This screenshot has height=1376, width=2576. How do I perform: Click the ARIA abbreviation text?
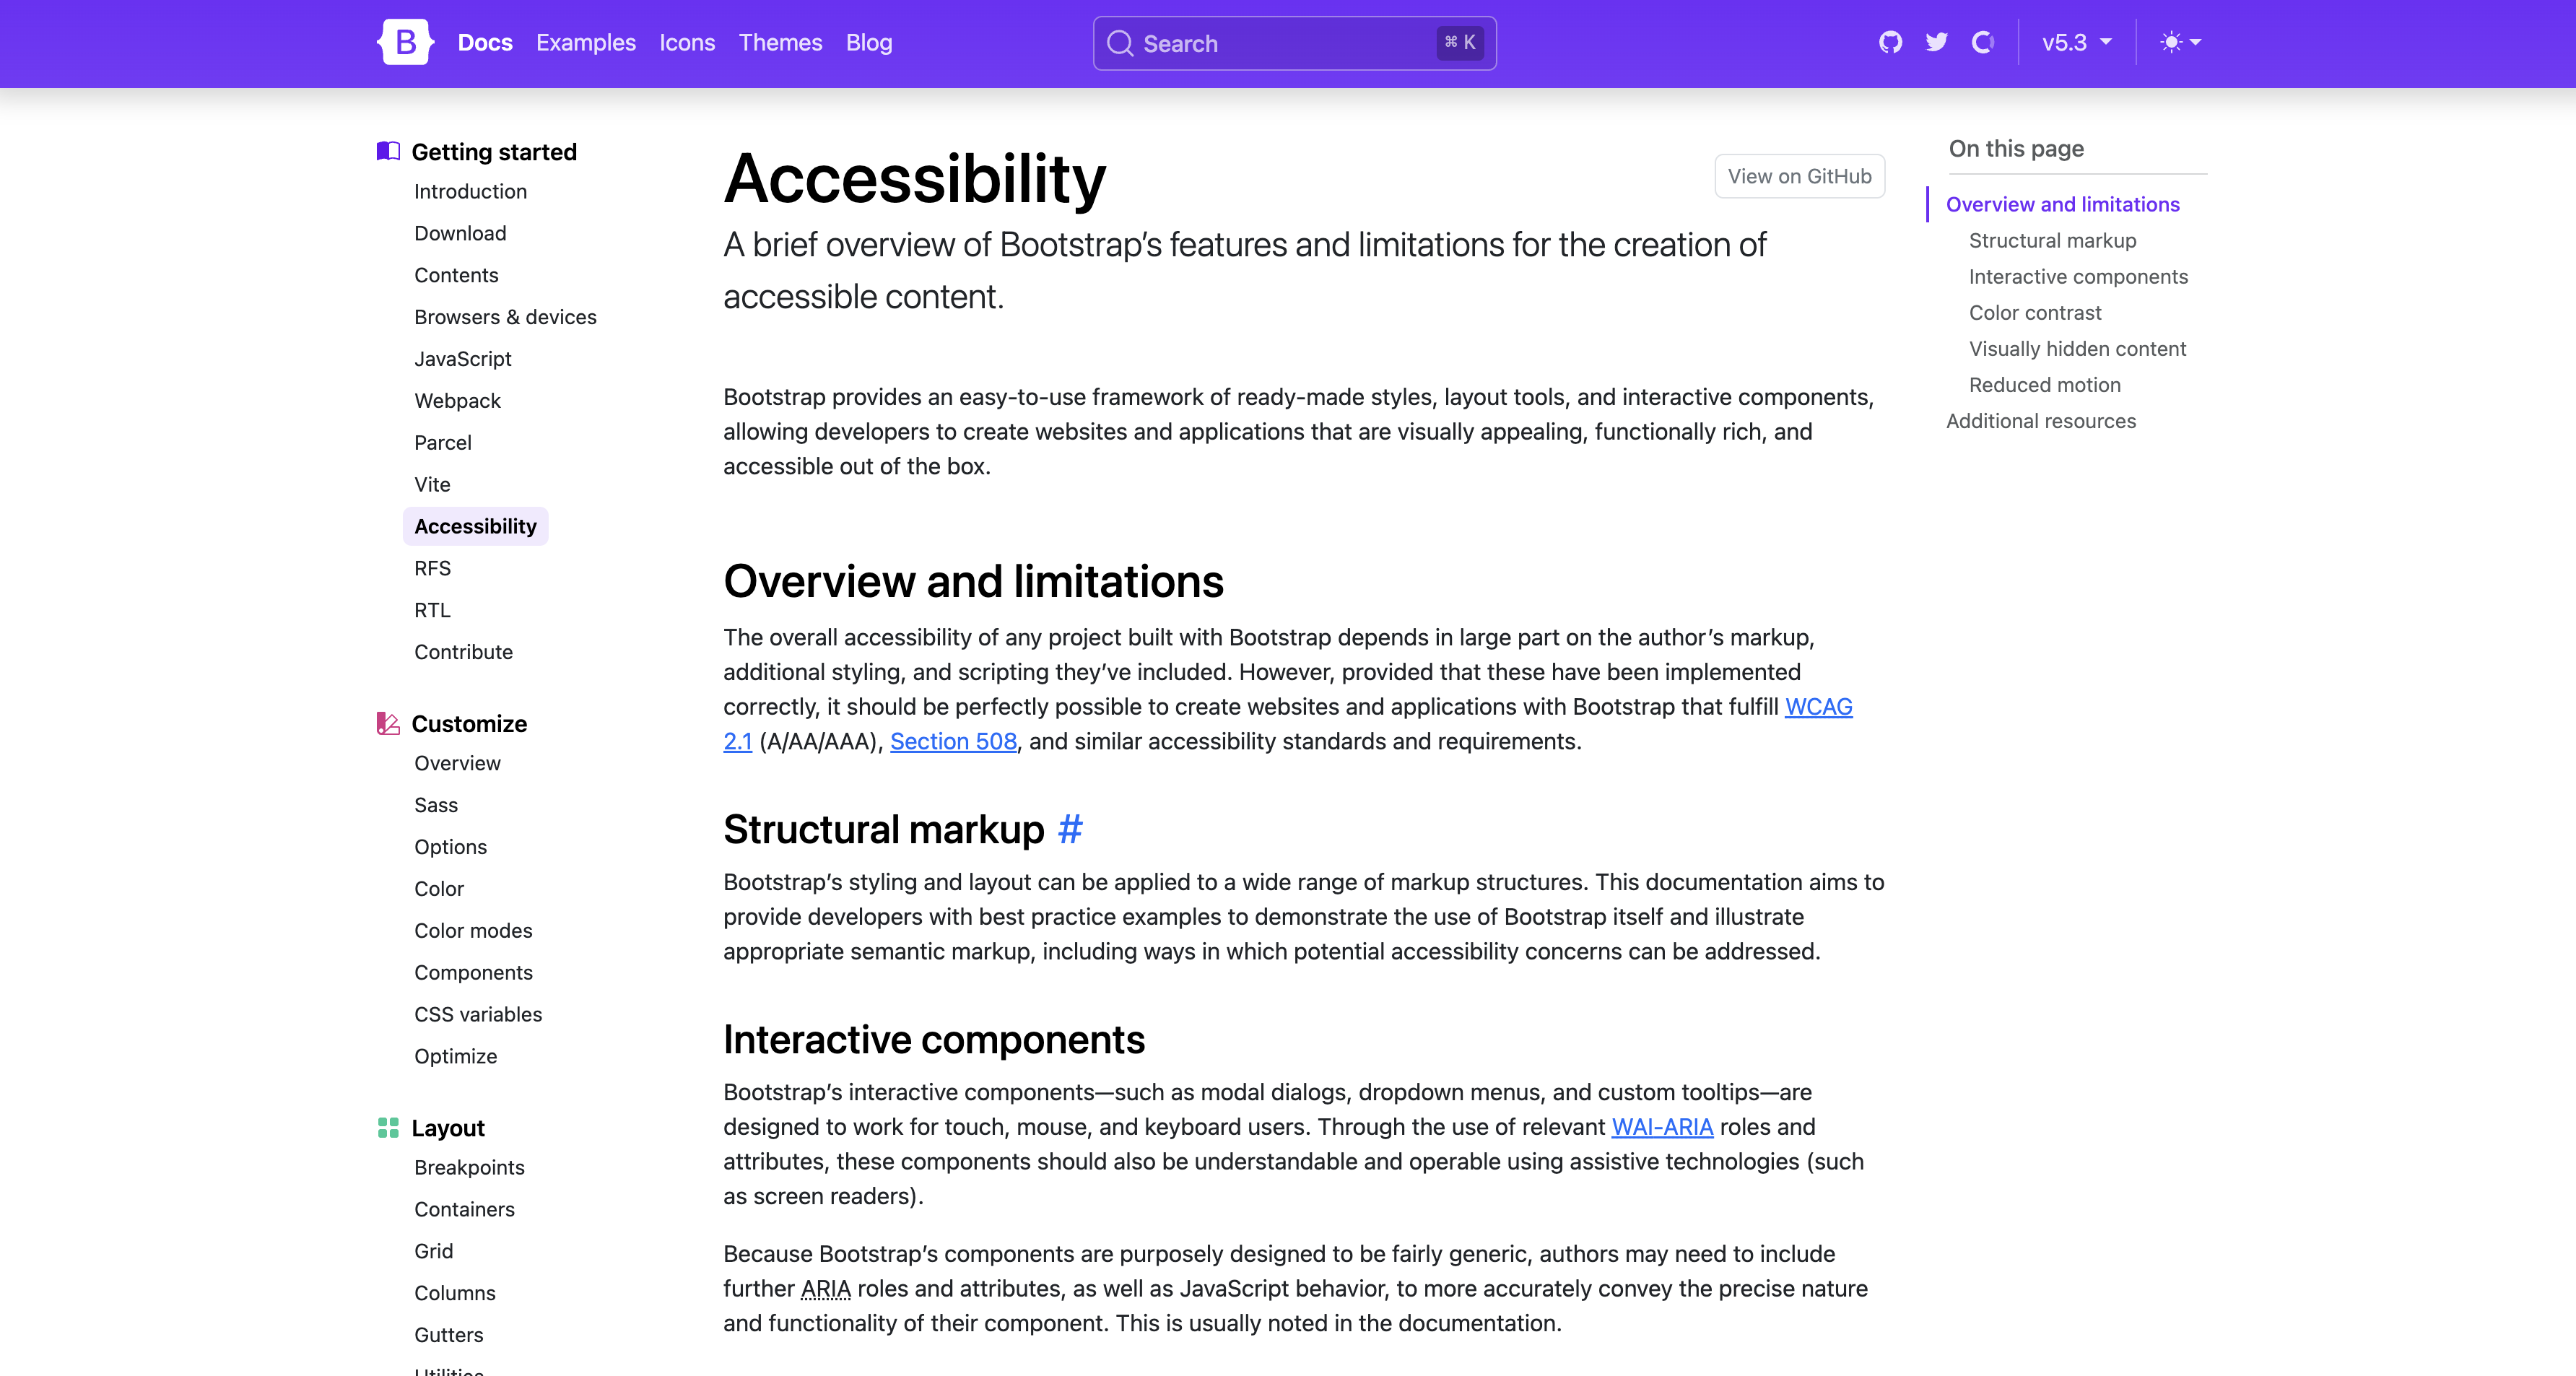(825, 1289)
